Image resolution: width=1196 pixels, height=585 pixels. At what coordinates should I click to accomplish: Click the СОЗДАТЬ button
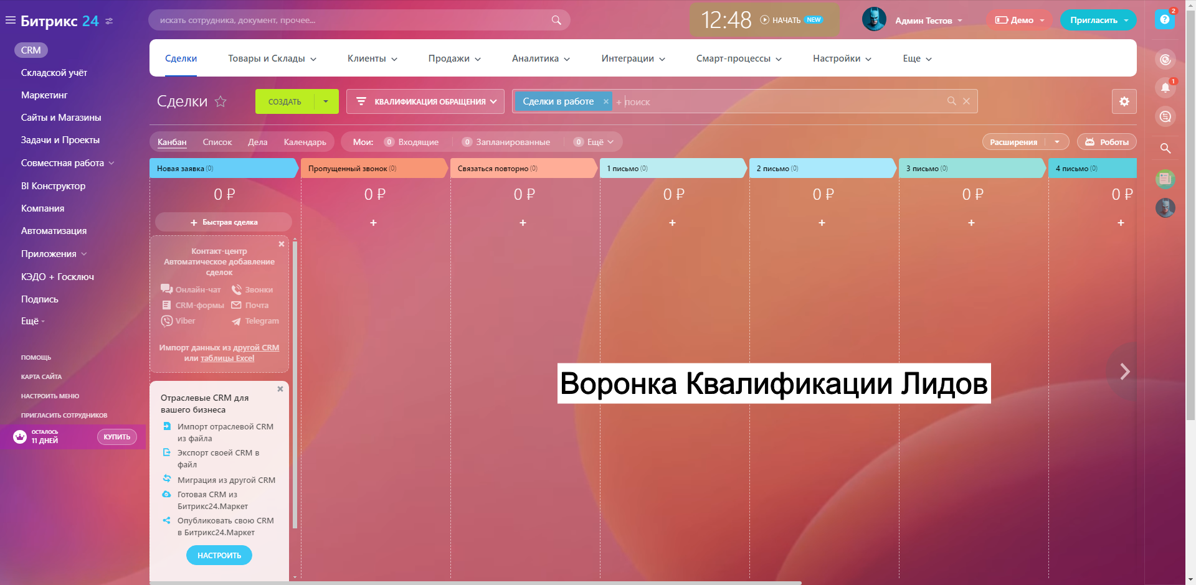(285, 101)
